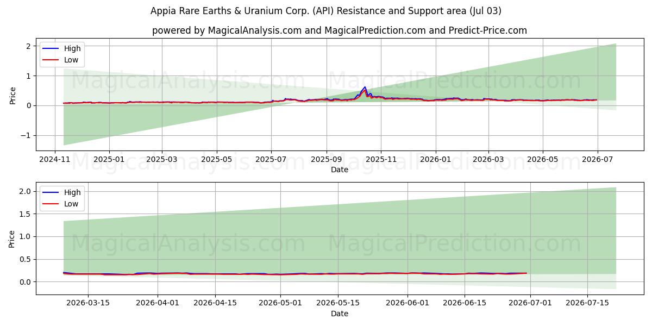
Task: Click the 'Date' axis label under top chart
Action: click(340, 170)
